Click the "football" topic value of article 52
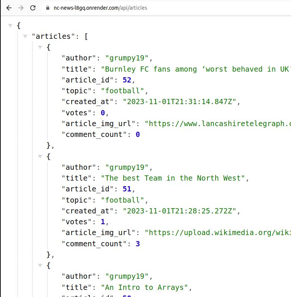Viewport: 291px width, 297px height. click(123, 91)
